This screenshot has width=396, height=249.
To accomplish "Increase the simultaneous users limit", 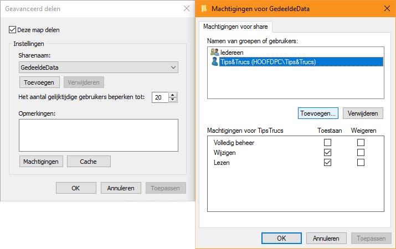I will [173, 95].
